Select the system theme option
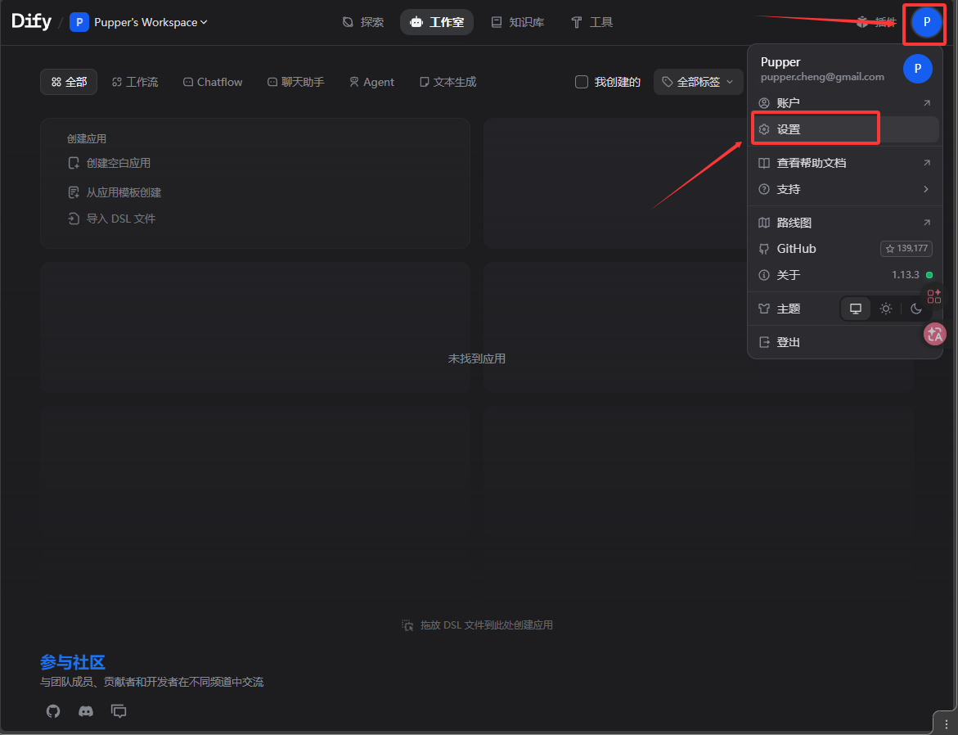This screenshot has width=958, height=735. pyautogui.click(x=856, y=309)
